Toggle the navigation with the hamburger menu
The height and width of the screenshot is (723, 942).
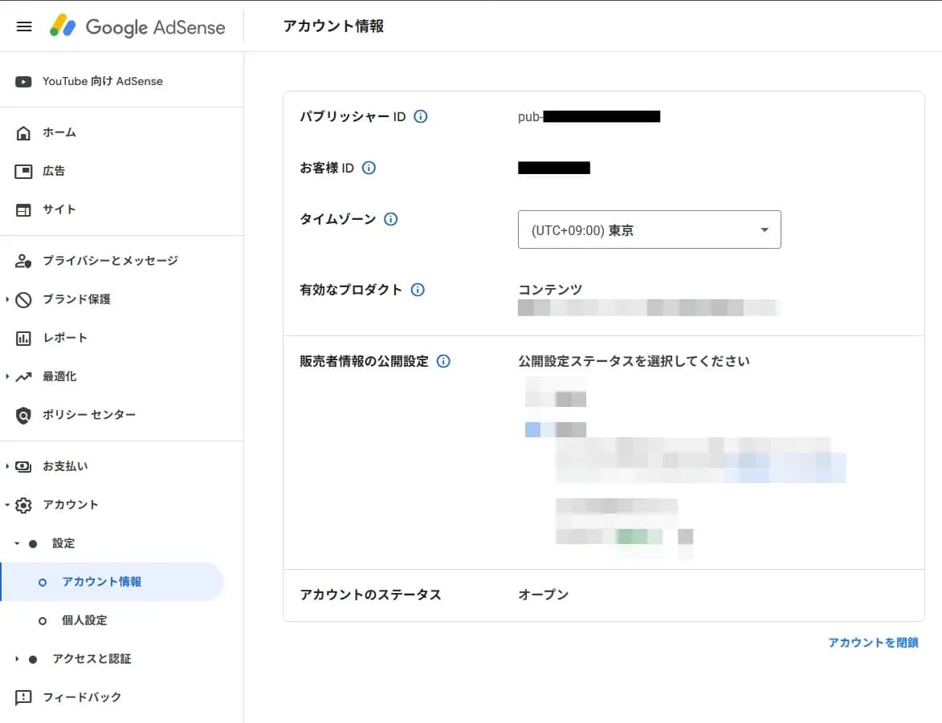click(23, 26)
